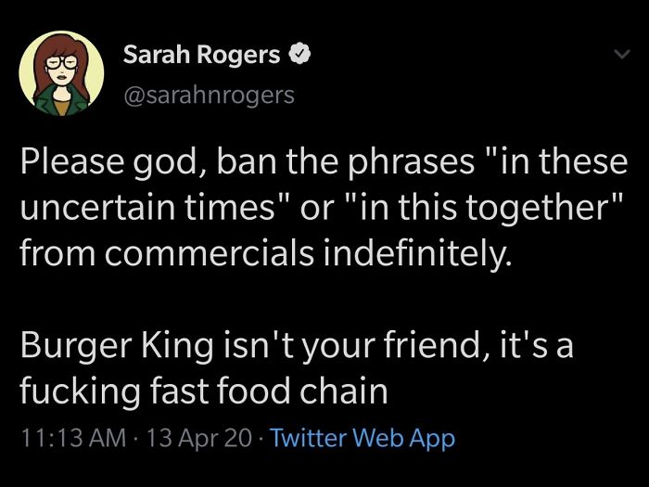Image resolution: width=649 pixels, height=487 pixels.
Task: Open the Sarah Rogers display name
Action: tap(201, 54)
